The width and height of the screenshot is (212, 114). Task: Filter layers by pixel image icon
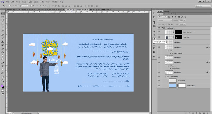coord(169,17)
